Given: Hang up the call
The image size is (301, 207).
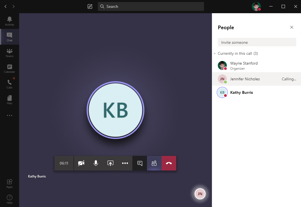Looking at the screenshot, I should pos(169,163).
